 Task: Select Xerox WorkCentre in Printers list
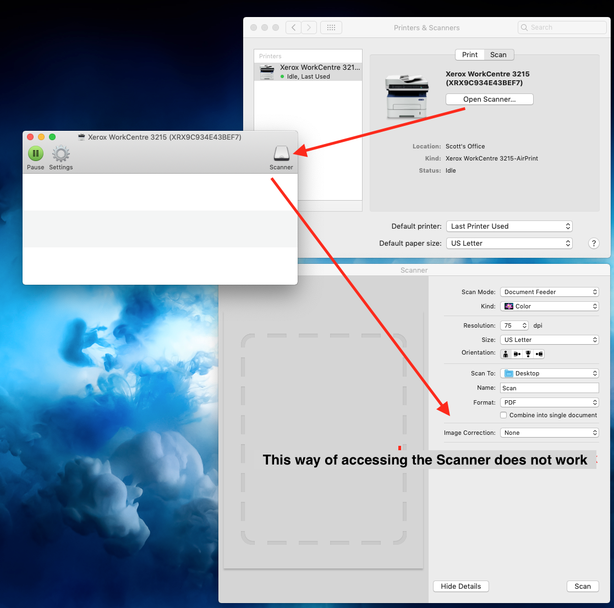(308, 71)
